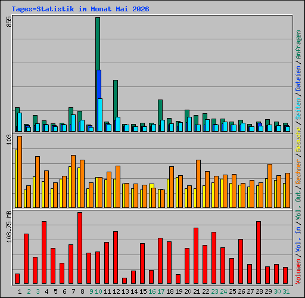The image size is (305, 298).
Task: Click the day 15 label on the x-axis
Action: (x=143, y=291)
